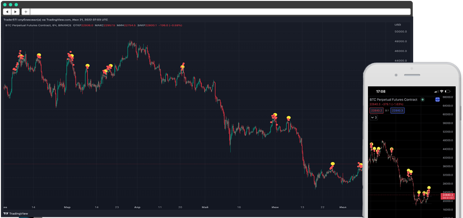
Task: Click the browser address bar field
Action: point(220,12)
